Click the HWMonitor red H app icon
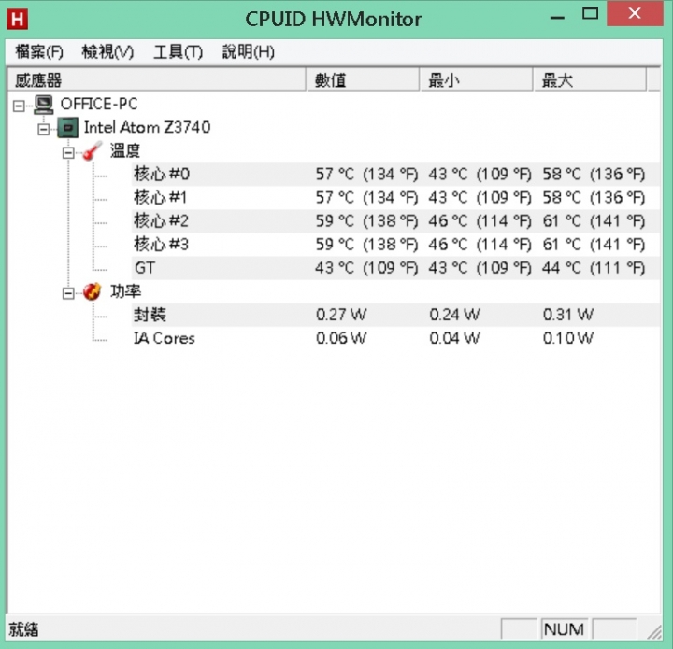This screenshot has height=649, width=673. 17,20
